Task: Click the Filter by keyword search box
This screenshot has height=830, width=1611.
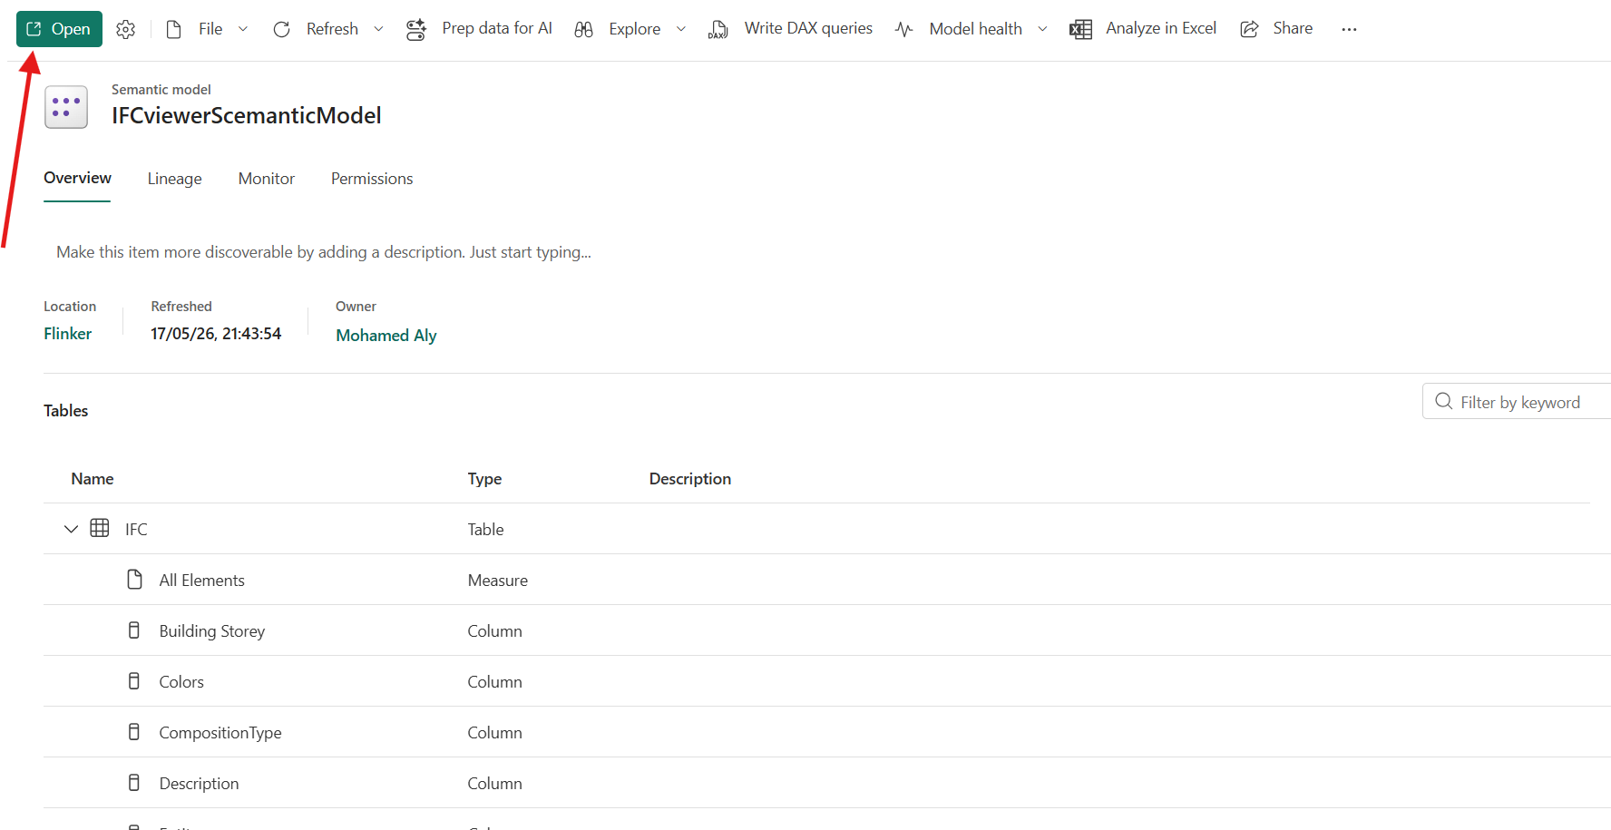Action: pos(1517,402)
